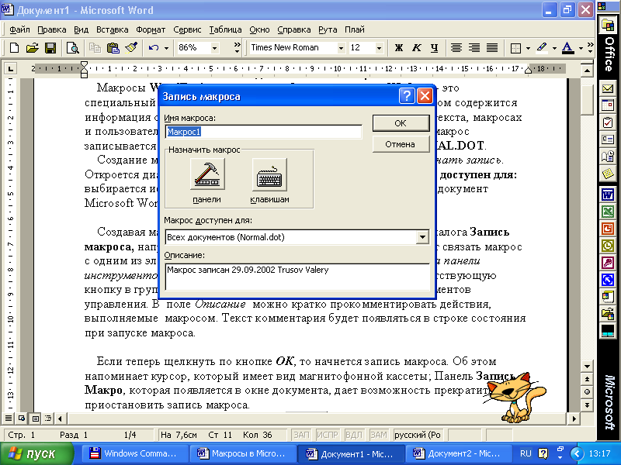Click the RU language indicator
The image size is (621, 465).
pyautogui.click(x=526, y=453)
